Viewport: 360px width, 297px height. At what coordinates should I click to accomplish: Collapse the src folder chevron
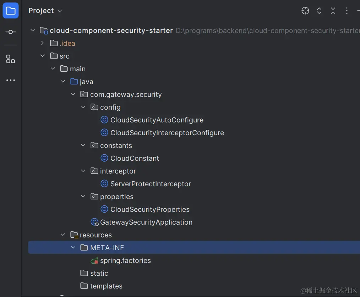(x=43, y=56)
